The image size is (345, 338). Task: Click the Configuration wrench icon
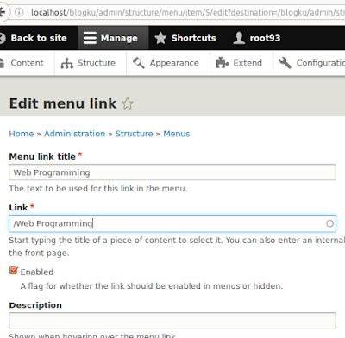click(x=285, y=63)
